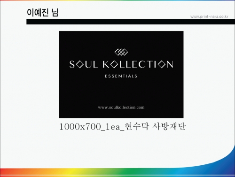Select the KOLLECTION word in logo
The height and width of the screenshot is (177, 235).
pyautogui.click(x=138, y=64)
